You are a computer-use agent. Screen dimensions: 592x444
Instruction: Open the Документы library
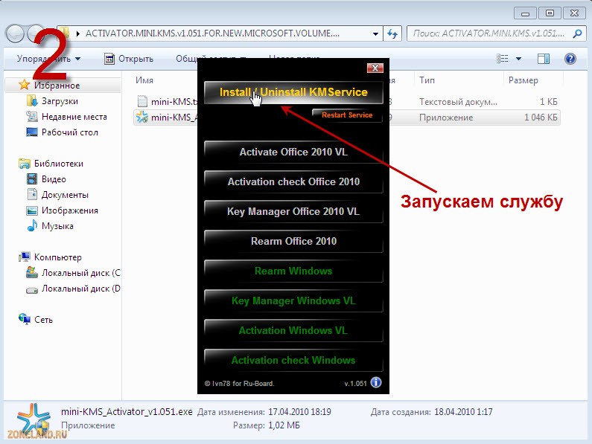(x=65, y=195)
